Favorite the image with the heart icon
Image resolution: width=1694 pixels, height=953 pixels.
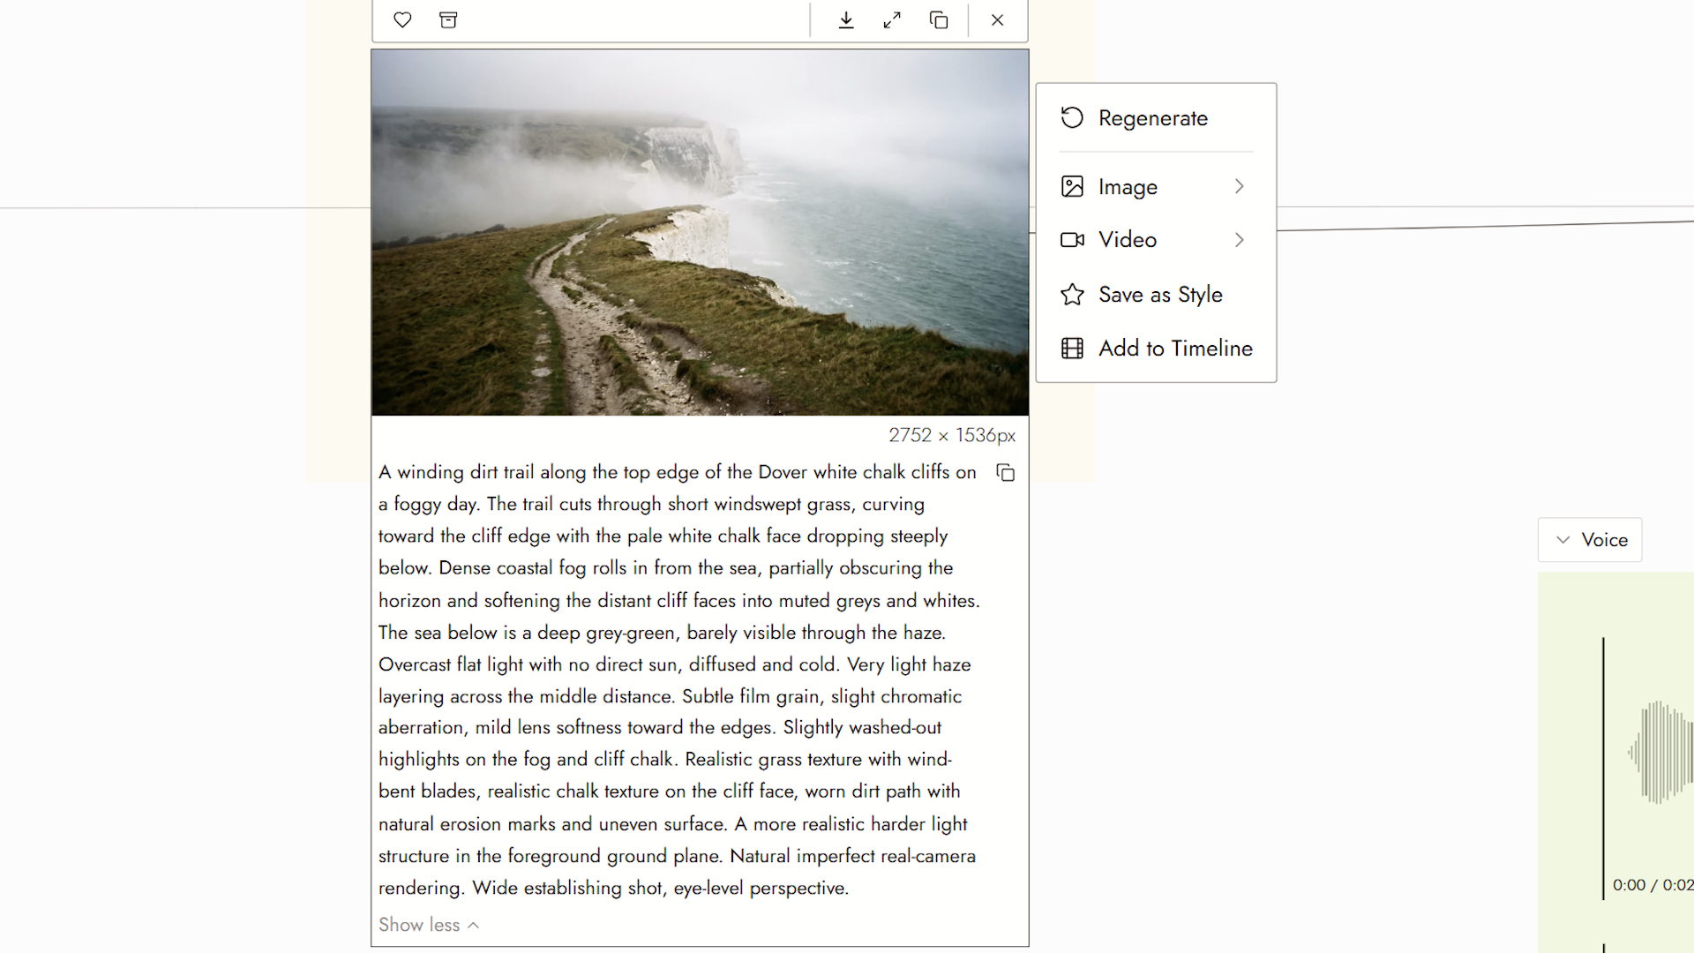[402, 19]
